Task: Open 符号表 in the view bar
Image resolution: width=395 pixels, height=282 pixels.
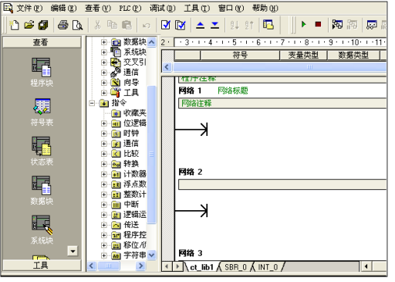Action: [42, 112]
